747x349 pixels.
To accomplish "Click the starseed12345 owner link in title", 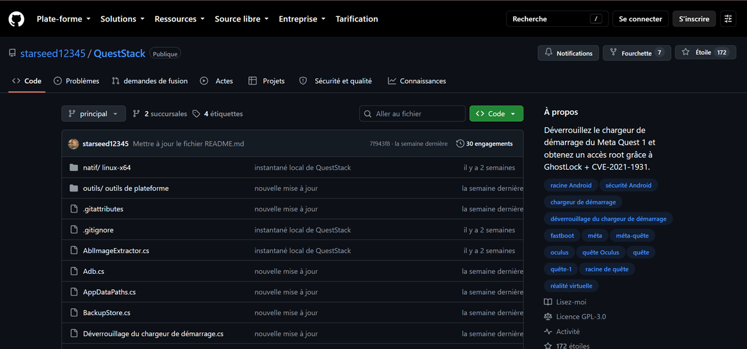I will point(53,53).
